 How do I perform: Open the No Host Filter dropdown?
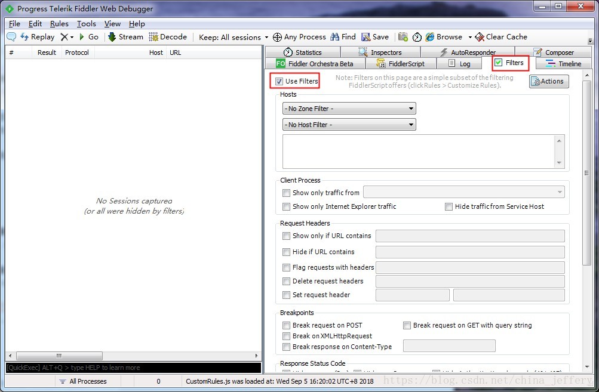[x=349, y=125]
